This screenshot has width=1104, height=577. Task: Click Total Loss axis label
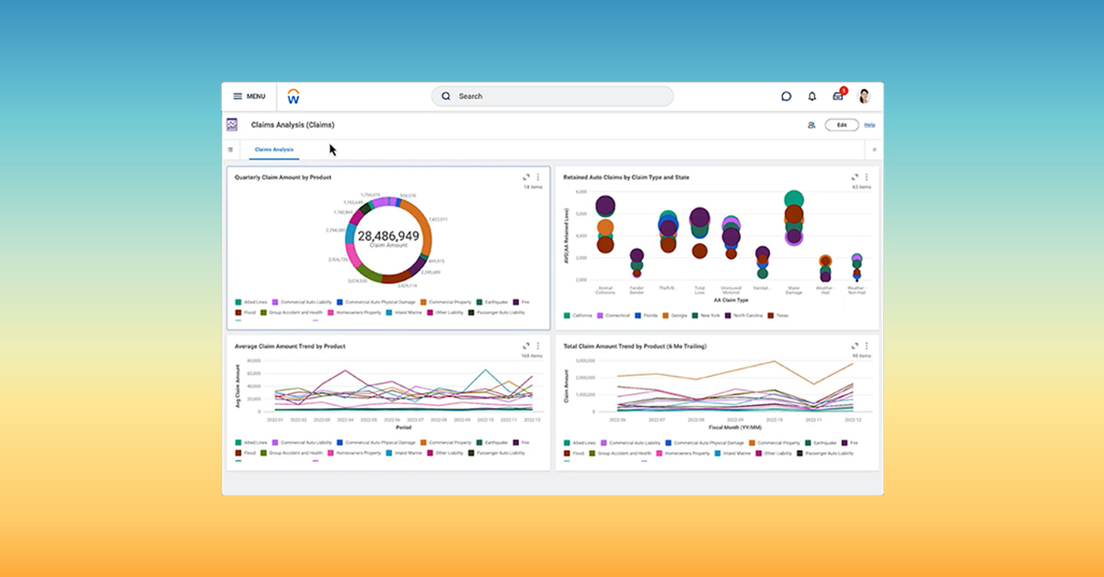pos(699,289)
